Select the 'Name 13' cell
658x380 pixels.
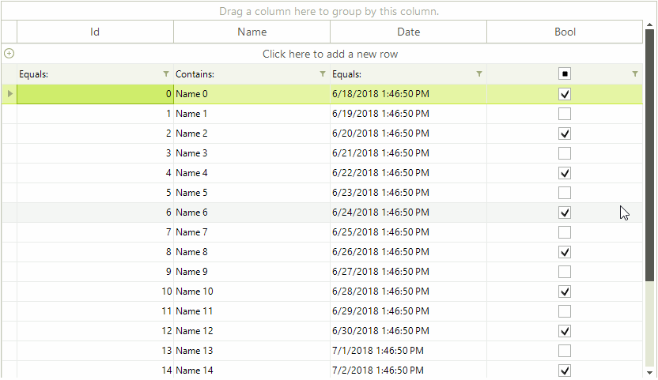click(x=251, y=351)
